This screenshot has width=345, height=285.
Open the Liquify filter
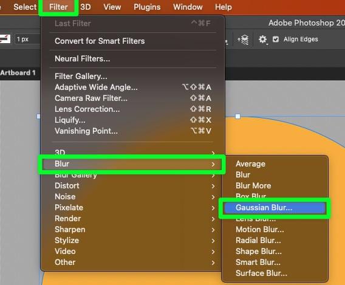[x=132, y=120]
